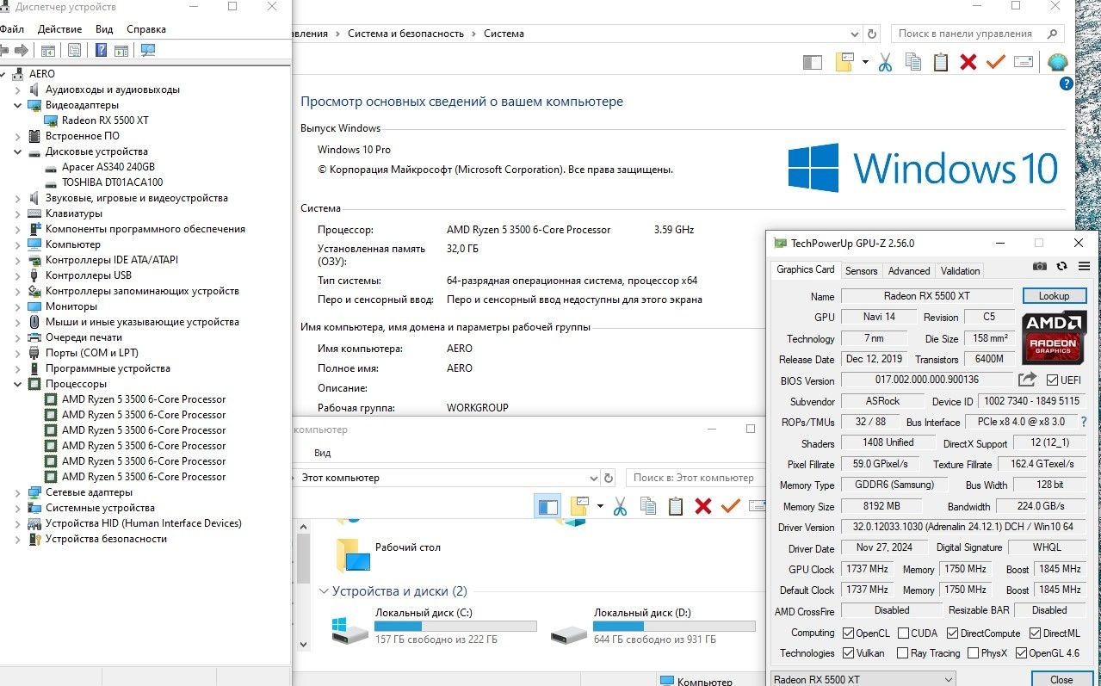The width and height of the screenshot is (1101, 686).
Task: Switch to the Advanced tab in GPU-Z
Action: [x=909, y=270]
